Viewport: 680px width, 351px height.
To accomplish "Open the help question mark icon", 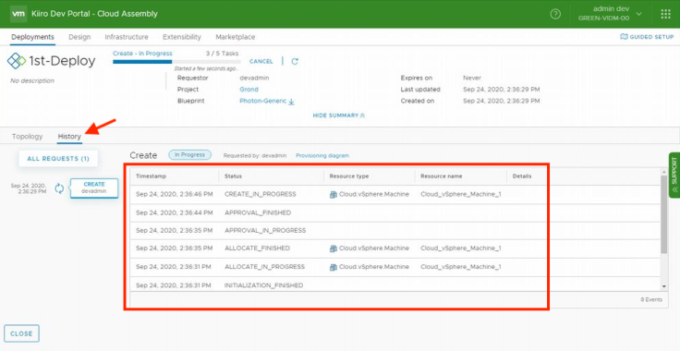I will [555, 14].
